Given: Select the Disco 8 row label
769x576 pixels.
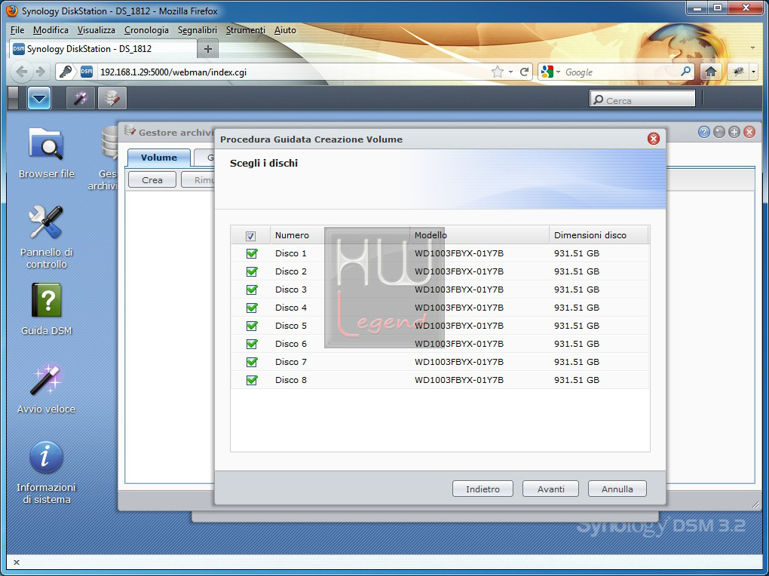Looking at the screenshot, I should pos(291,380).
